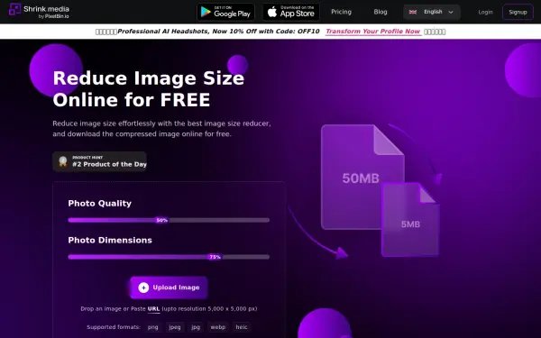Screen dimensions: 541x338
Task: Click the 50MB file illustration
Action: (x=362, y=177)
